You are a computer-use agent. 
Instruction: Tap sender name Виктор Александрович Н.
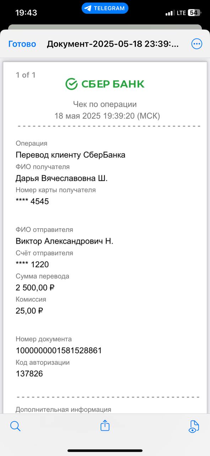64,241
